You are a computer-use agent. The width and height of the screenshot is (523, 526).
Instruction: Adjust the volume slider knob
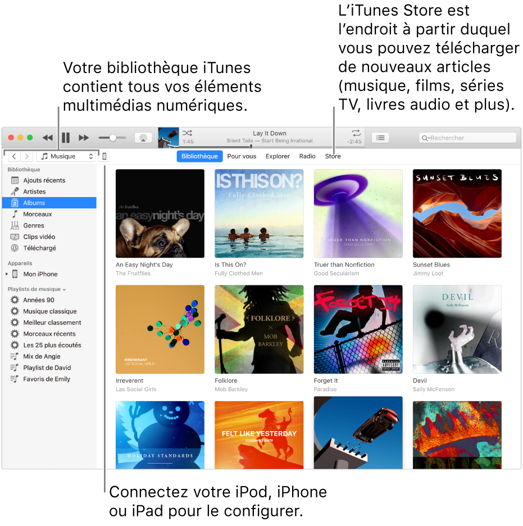coord(113,138)
